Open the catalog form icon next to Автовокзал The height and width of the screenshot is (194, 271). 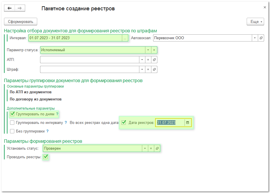click(261, 38)
